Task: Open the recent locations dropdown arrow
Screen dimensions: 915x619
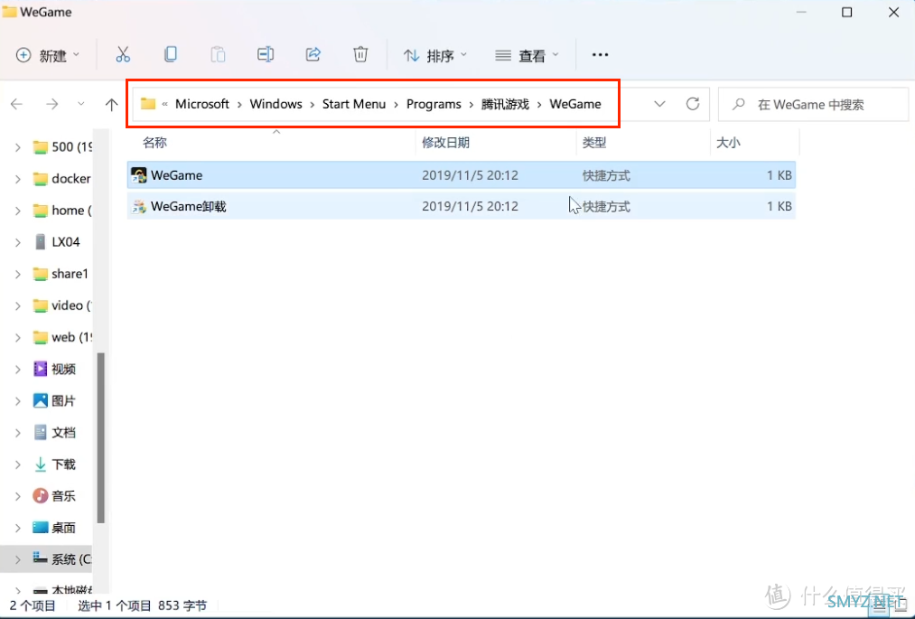Action: pos(80,105)
